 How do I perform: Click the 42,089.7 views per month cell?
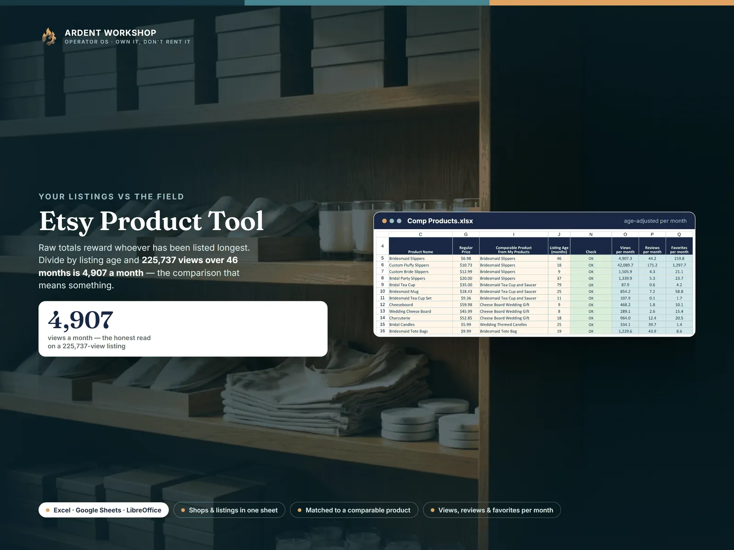625,265
